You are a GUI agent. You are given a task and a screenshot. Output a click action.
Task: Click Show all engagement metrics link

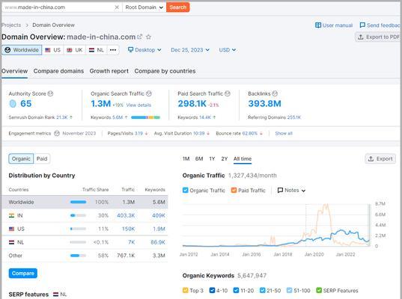click(284, 133)
